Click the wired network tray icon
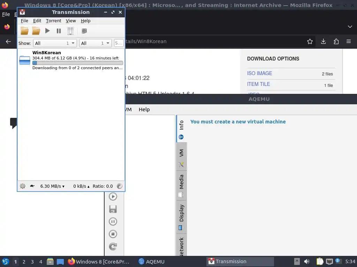The height and width of the screenshot is (267, 357). [x=329, y=262]
